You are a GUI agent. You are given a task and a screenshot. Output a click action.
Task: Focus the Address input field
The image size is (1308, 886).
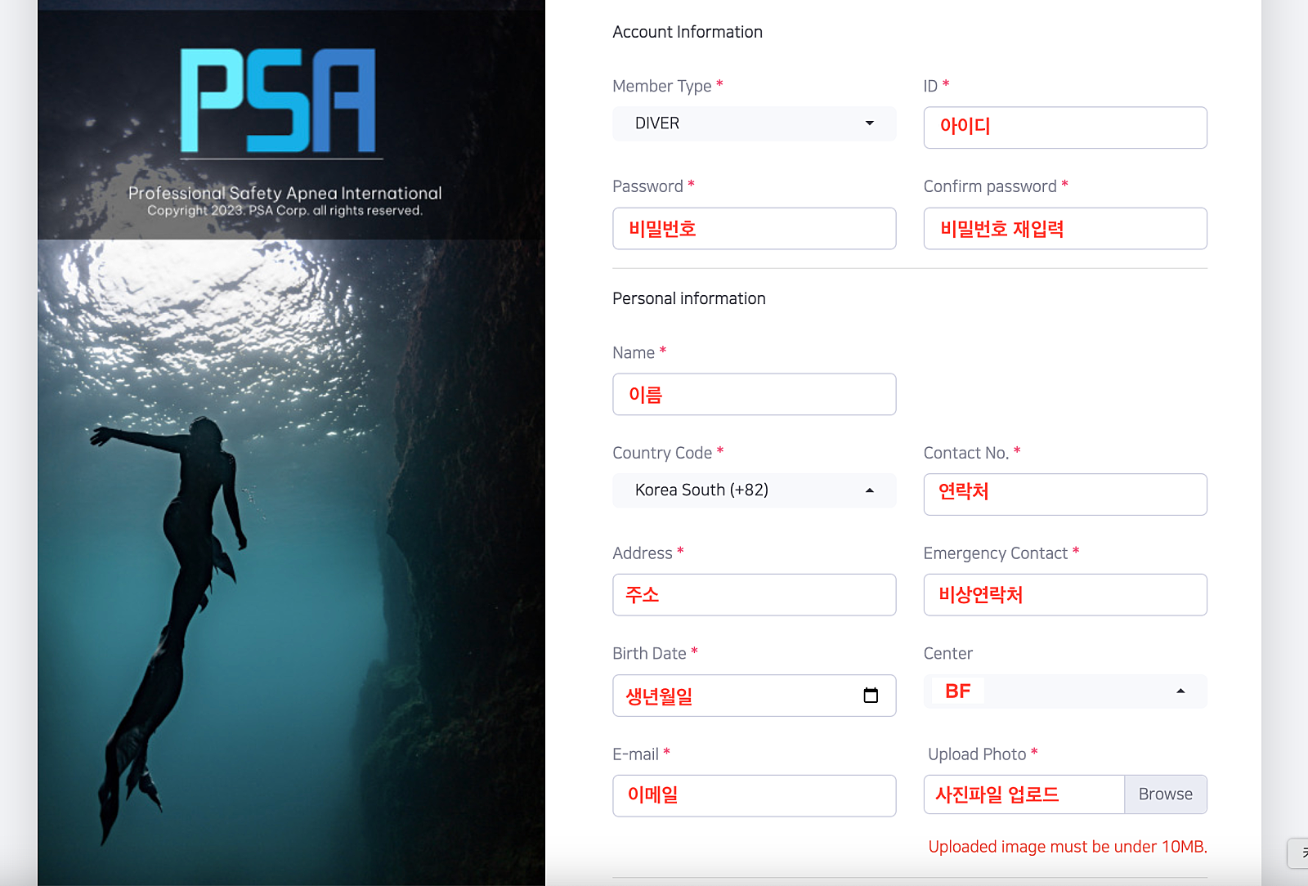tap(754, 594)
